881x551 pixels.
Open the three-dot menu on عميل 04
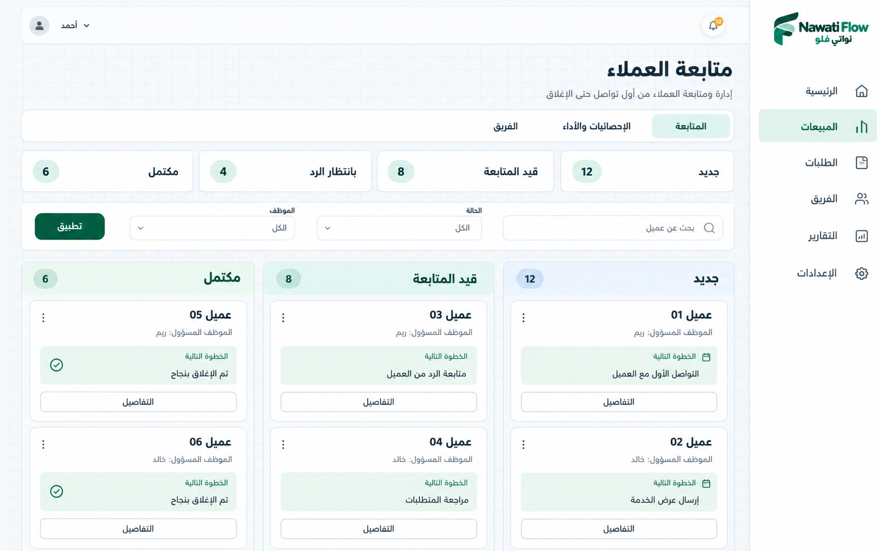click(283, 444)
